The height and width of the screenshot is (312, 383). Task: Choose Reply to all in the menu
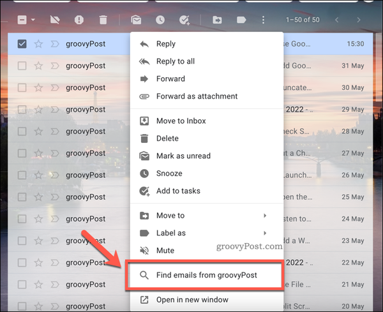coord(207,61)
